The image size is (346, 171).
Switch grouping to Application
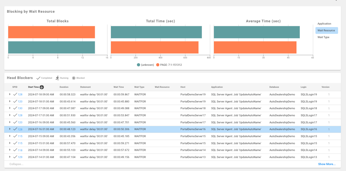(324, 24)
